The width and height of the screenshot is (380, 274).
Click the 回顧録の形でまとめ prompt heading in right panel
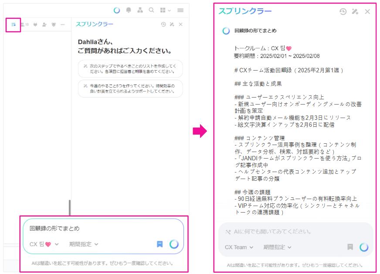click(255, 31)
